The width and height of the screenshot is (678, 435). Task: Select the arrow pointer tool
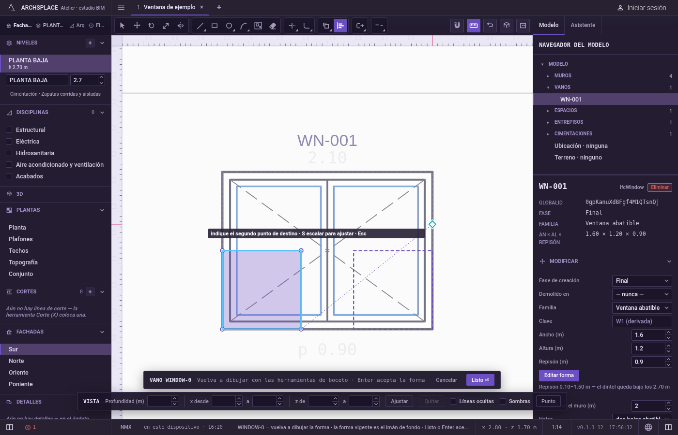pyautogui.click(x=122, y=26)
